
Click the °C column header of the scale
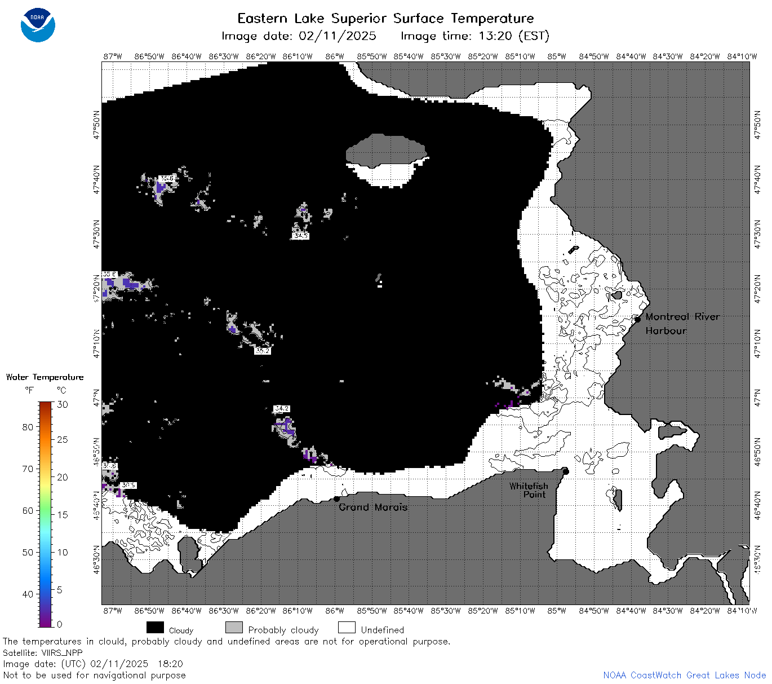pos(61,390)
